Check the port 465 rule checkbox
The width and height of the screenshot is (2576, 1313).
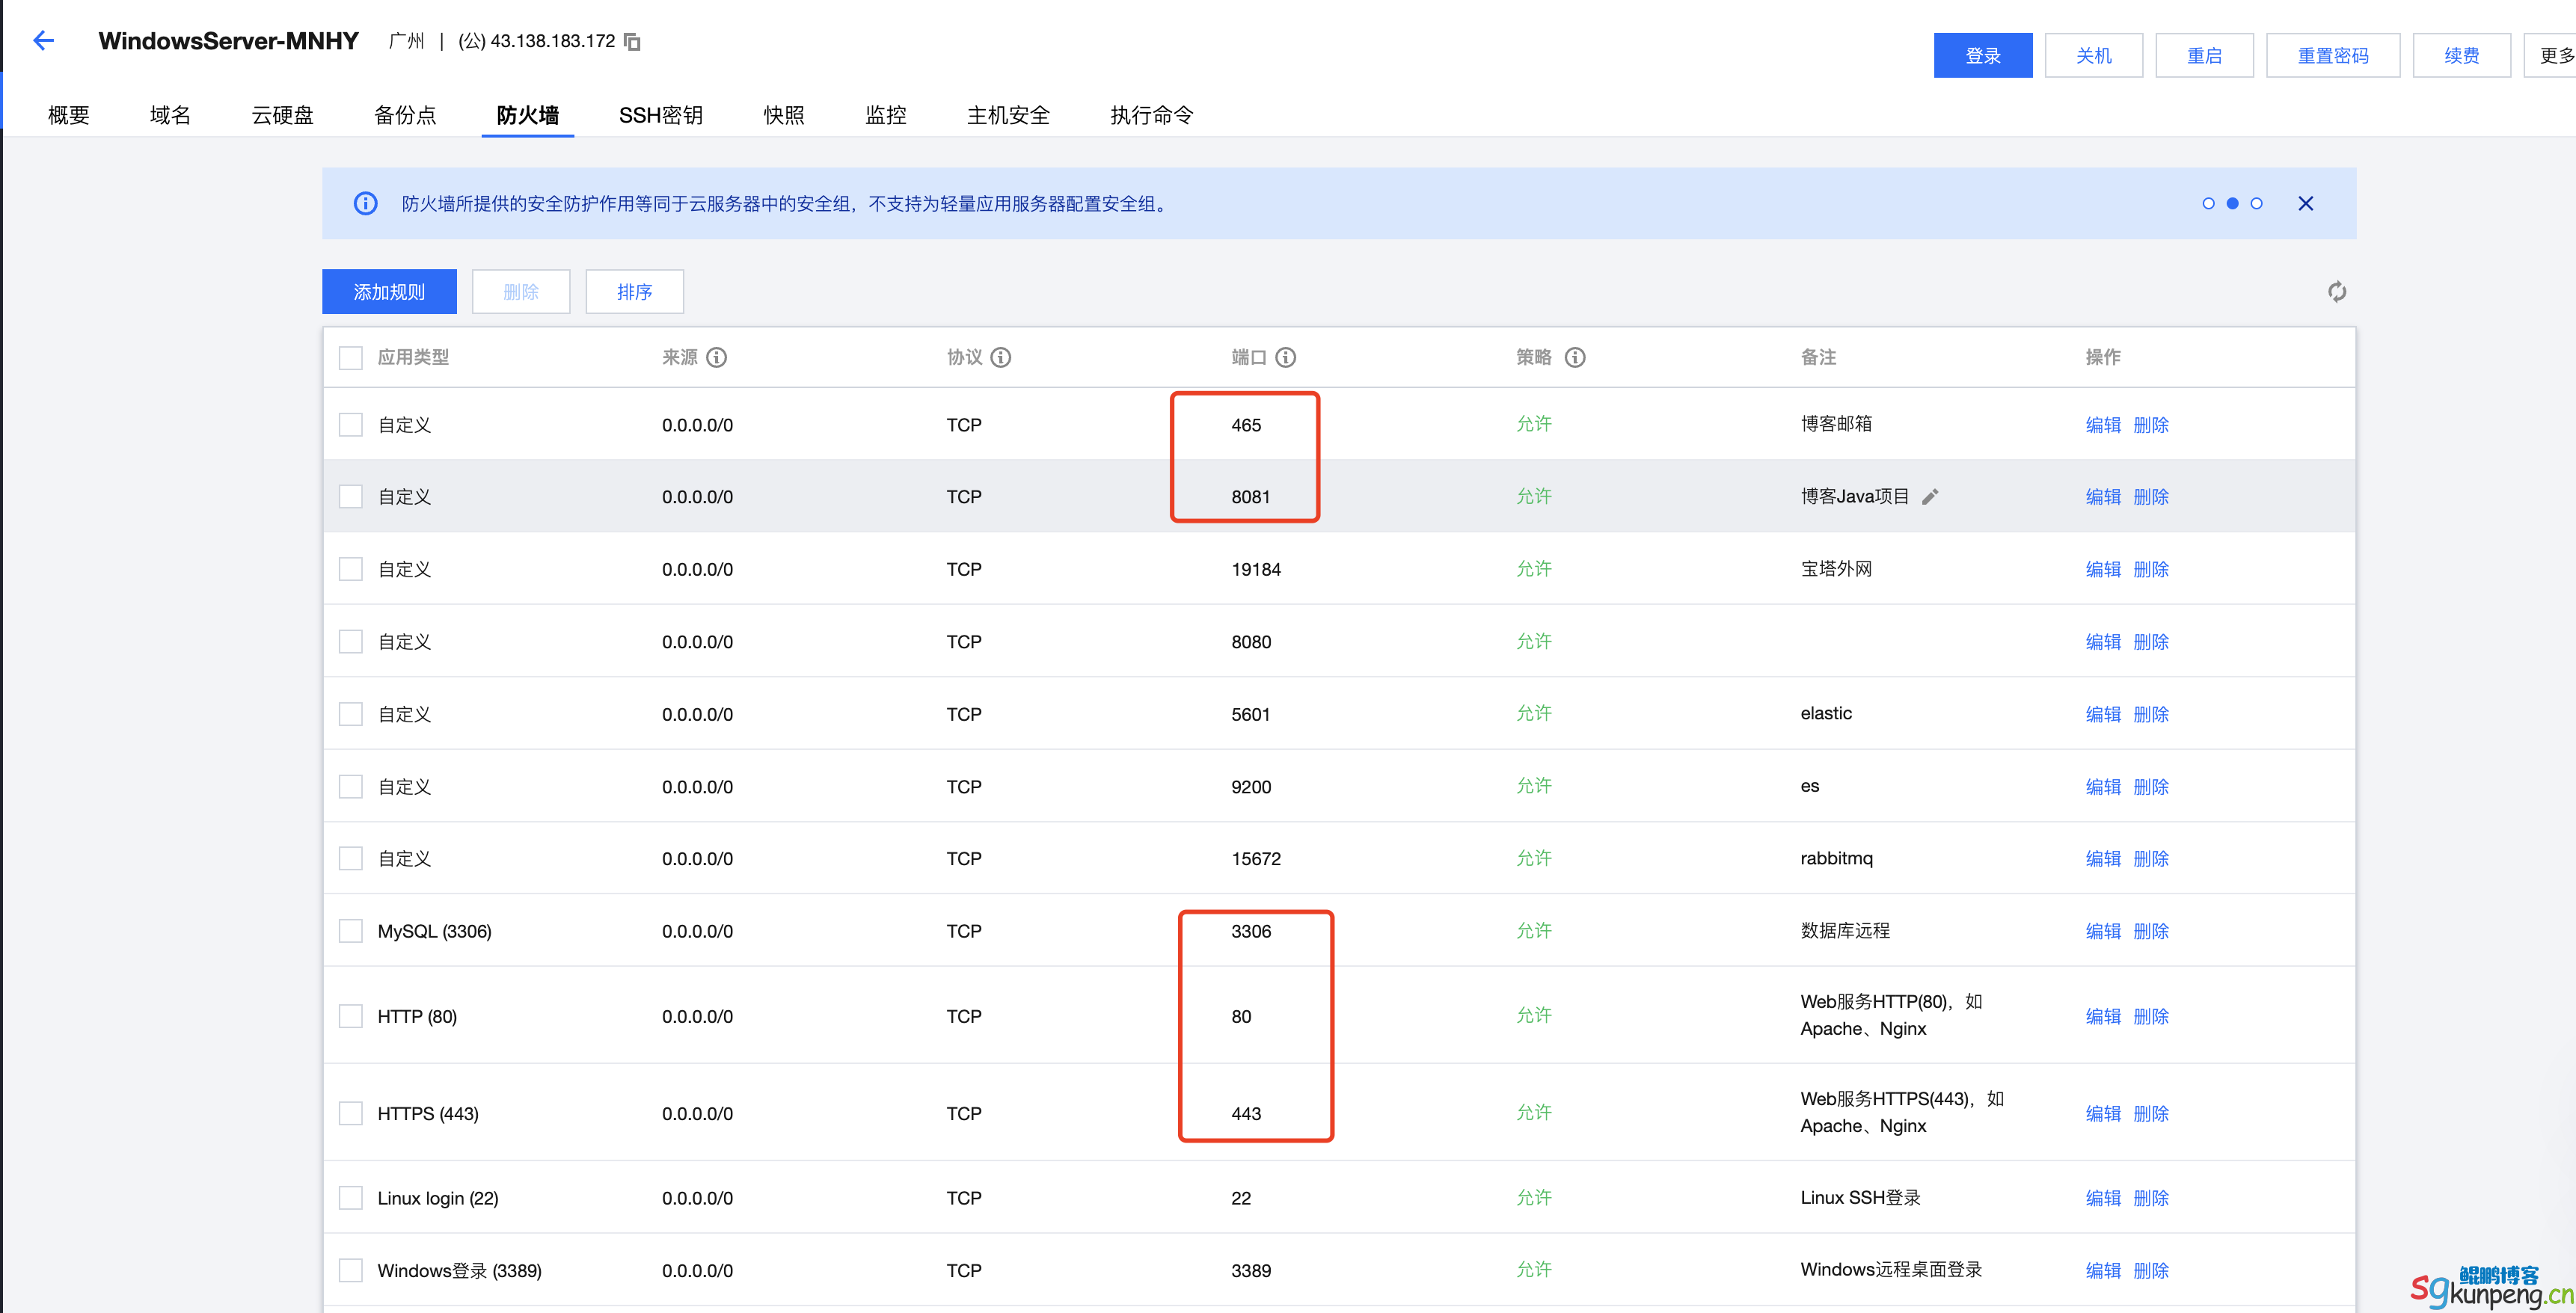(351, 425)
